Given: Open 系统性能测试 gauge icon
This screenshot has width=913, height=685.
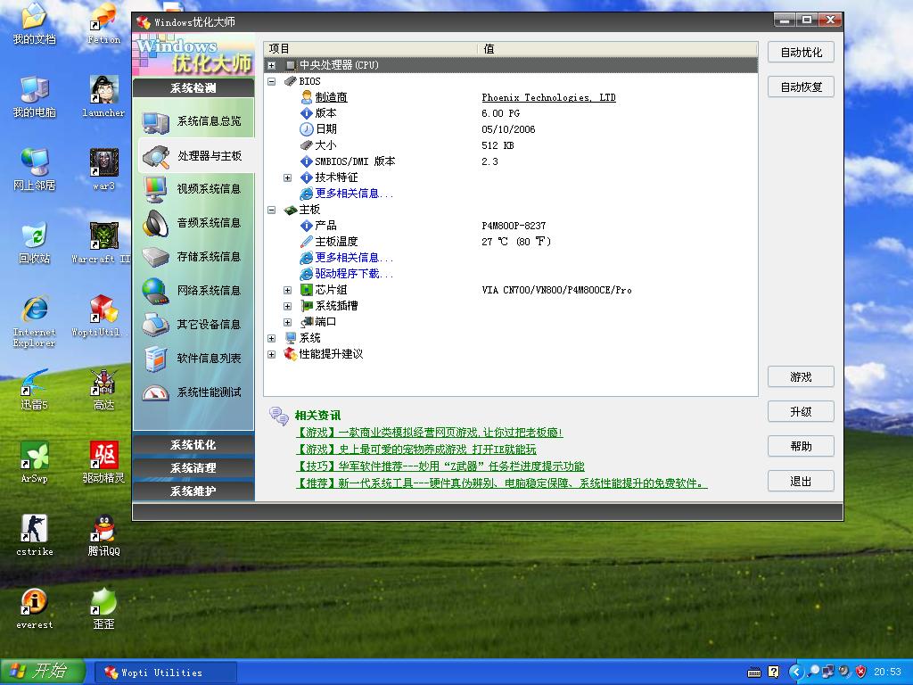Looking at the screenshot, I should pyautogui.click(x=155, y=392).
